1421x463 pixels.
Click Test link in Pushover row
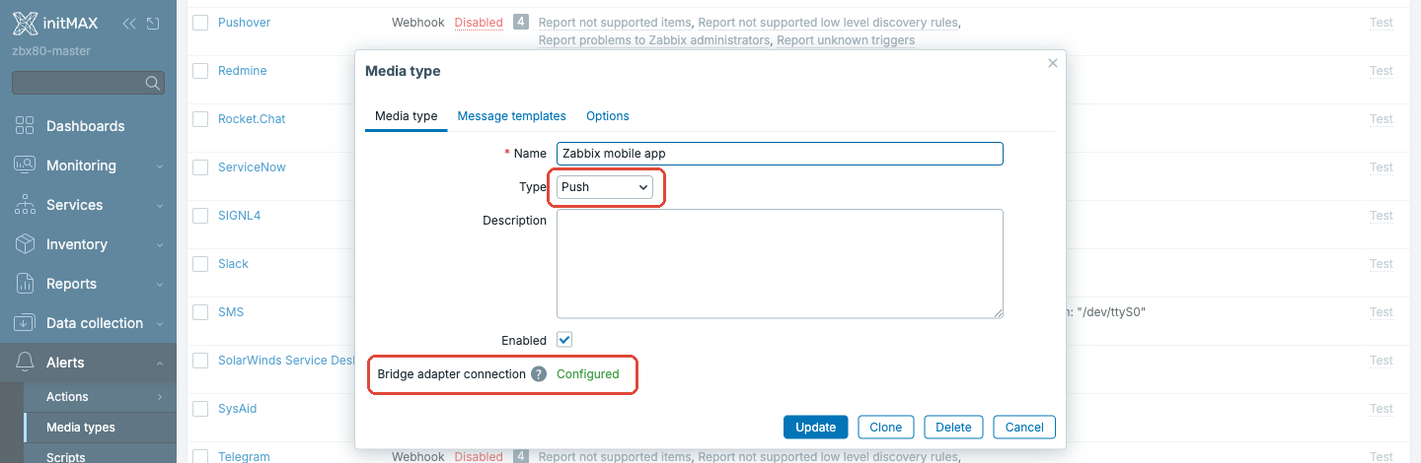click(1382, 23)
